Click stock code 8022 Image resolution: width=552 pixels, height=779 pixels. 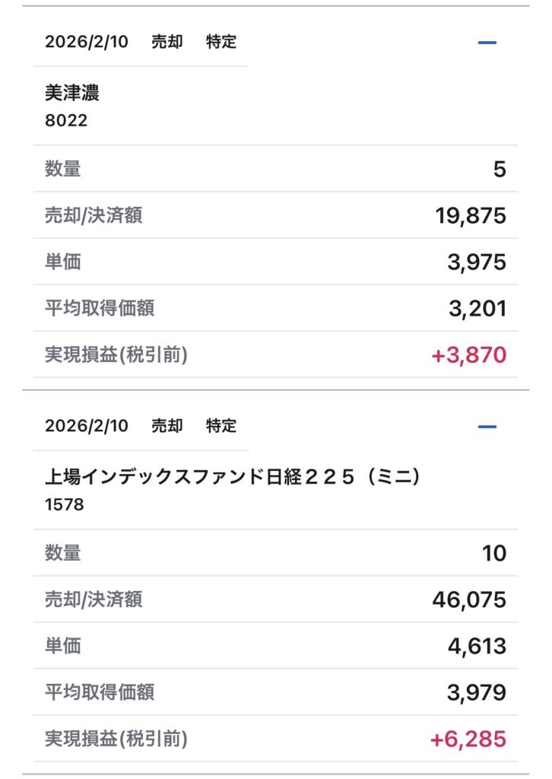[66, 121]
